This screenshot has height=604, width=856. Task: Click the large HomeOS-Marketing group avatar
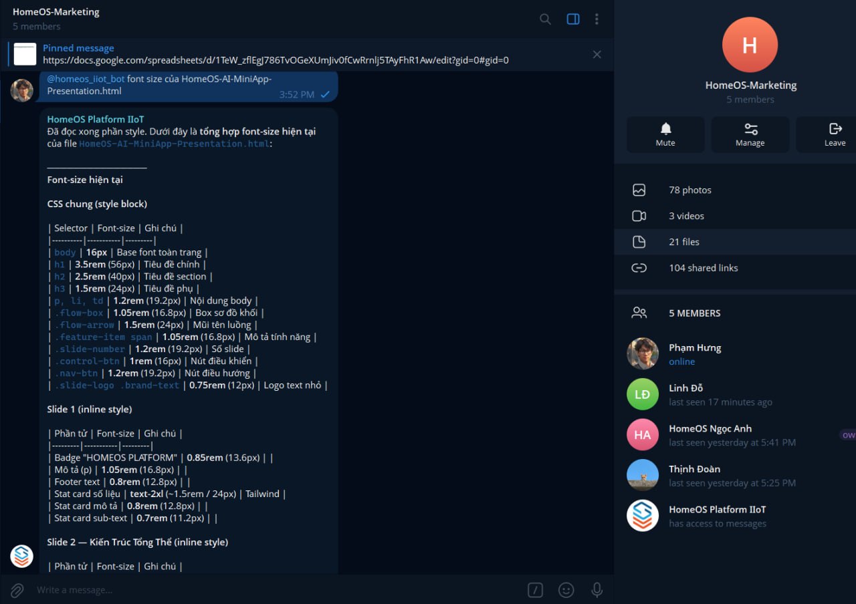(750, 45)
